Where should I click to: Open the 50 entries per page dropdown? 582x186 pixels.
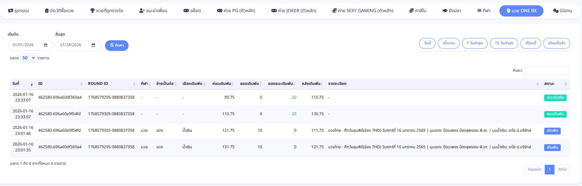pos(28,58)
